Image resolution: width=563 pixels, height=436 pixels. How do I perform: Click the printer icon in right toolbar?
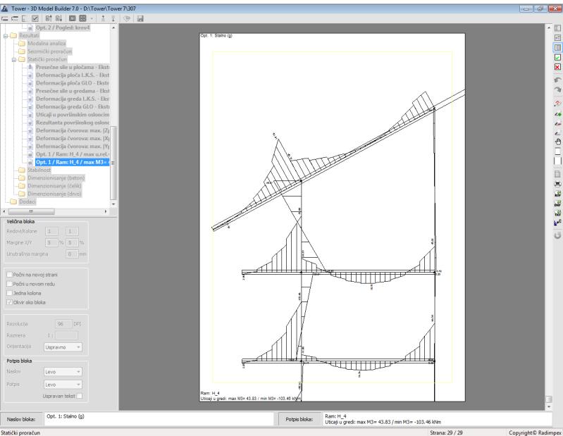pos(557,184)
